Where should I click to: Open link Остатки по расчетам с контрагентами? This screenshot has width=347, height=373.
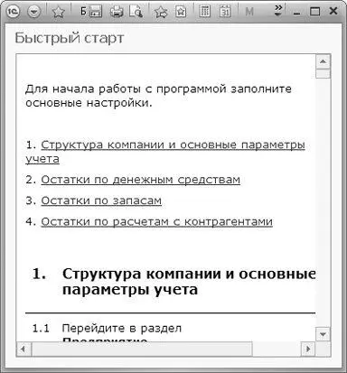[156, 221]
